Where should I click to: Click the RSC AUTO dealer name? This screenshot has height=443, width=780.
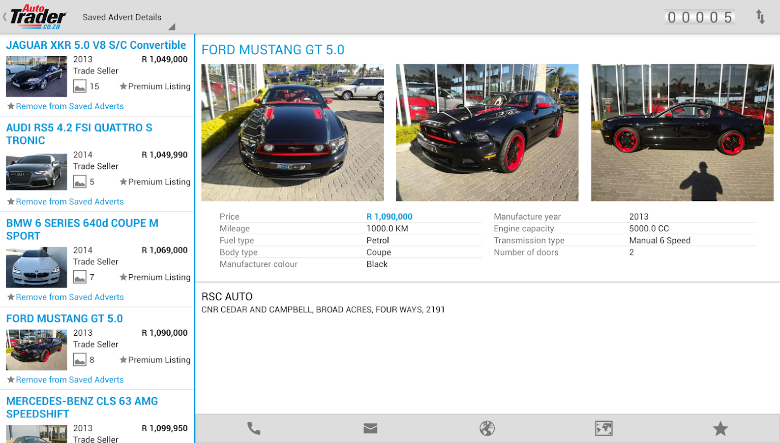[x=227, y=297]
